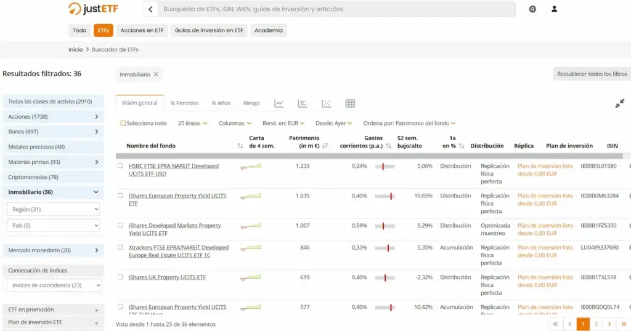The height and width of the screenshot is (331, 631).
Task: Sort by Patrimonio column arrows
Action: pyautogui.click(x=325, y=146)
